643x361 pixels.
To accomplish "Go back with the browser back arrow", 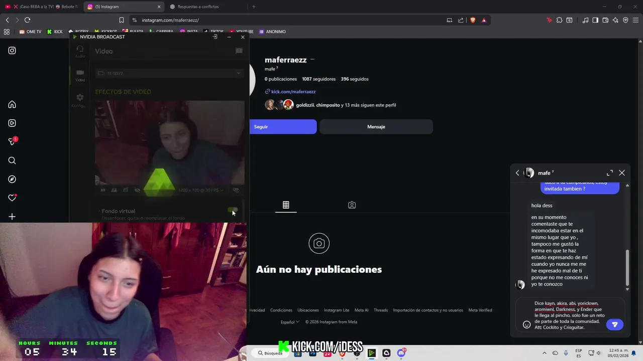I will point(7,20).
